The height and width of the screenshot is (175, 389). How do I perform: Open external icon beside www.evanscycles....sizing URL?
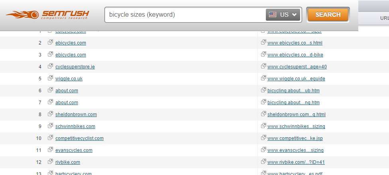point(263,150)
